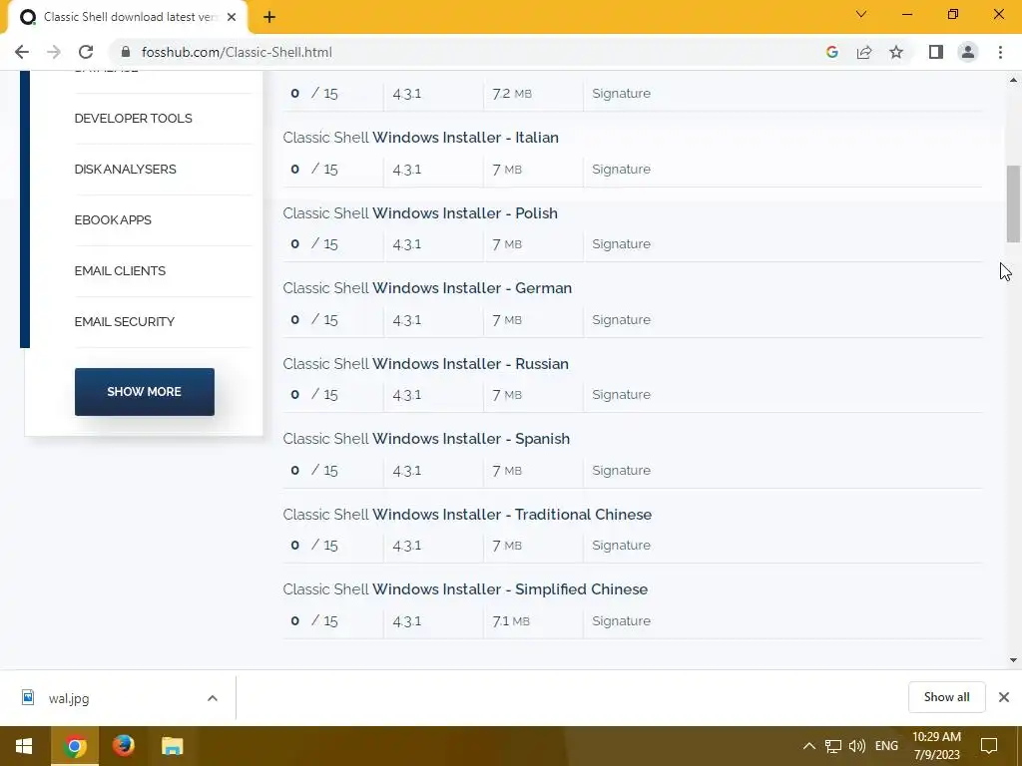The height and width of the screenshot is (766, 1022).
Task: Open the browser side panel
Action: click(x=936, y=52)
